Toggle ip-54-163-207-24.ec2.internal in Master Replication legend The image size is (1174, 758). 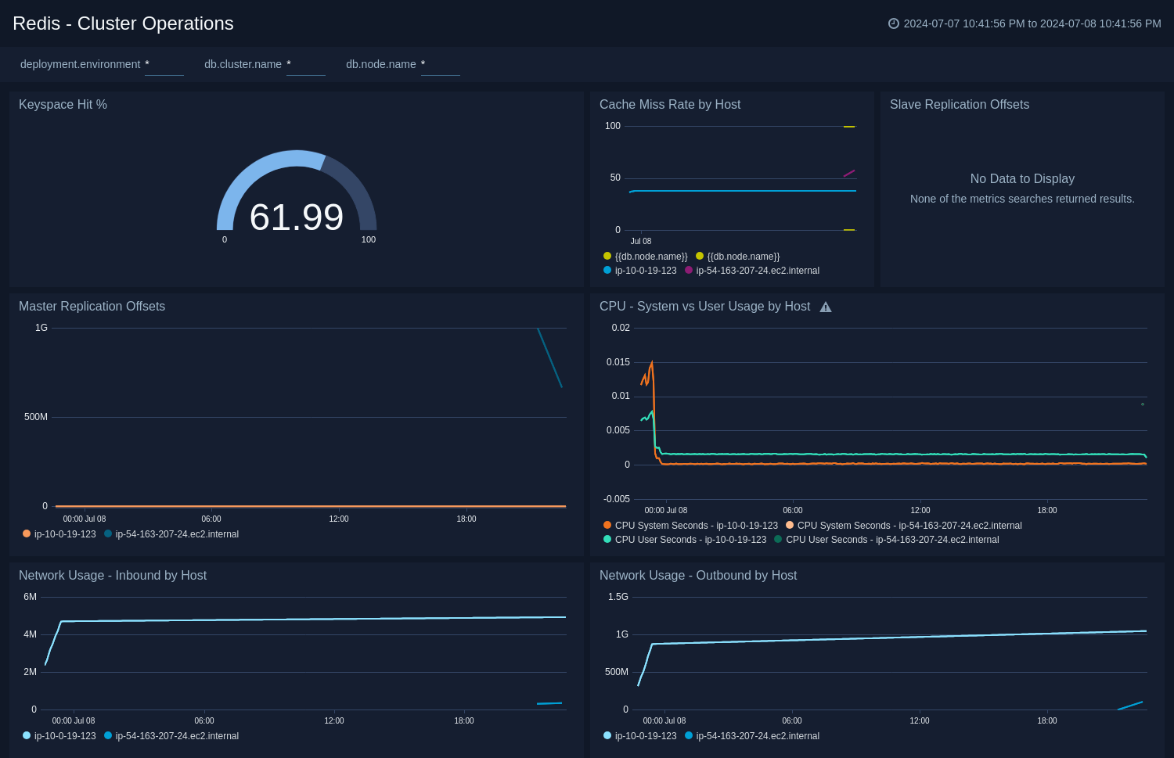coord(171,534)
